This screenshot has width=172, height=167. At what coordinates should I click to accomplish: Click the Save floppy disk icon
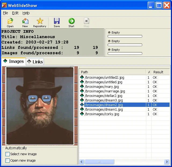[x=57, y=21]
